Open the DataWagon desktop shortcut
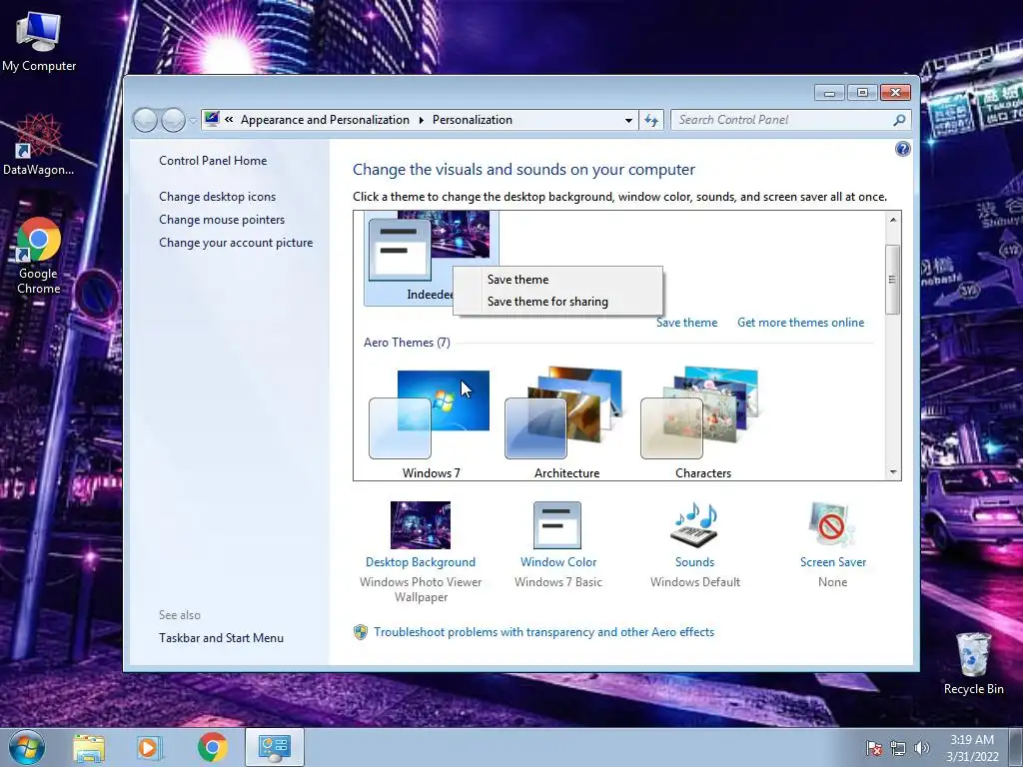 tap(39, 145)
